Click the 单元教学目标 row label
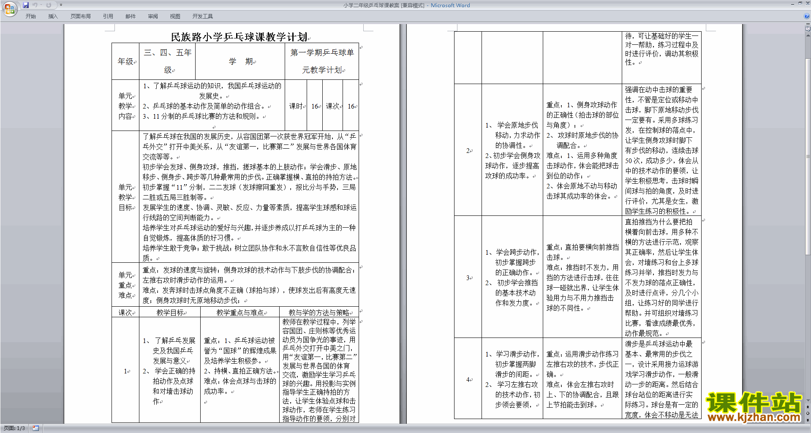The image size is (811, 433). 125,197
